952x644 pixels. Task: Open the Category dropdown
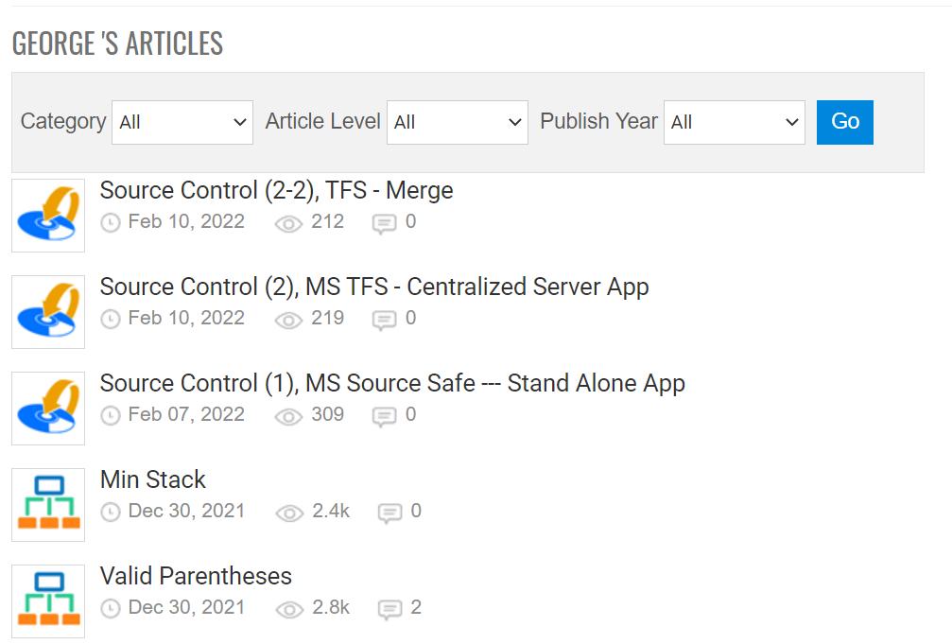(182, 122)
